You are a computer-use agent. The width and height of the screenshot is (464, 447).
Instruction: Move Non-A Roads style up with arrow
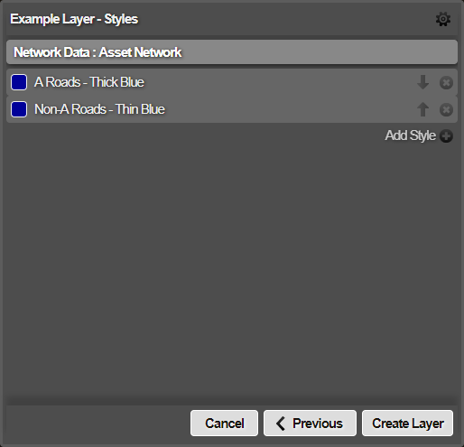[x=422, y=109]
